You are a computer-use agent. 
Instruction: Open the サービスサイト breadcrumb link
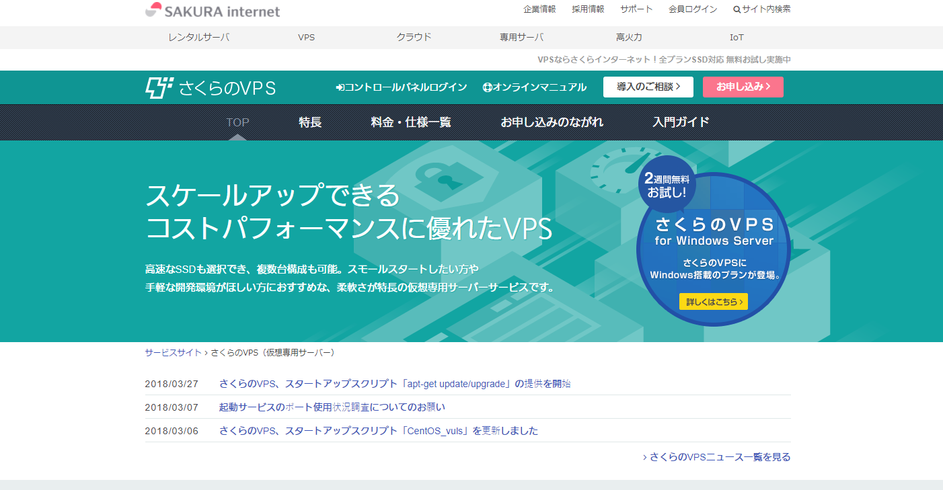tap(173, 352)
